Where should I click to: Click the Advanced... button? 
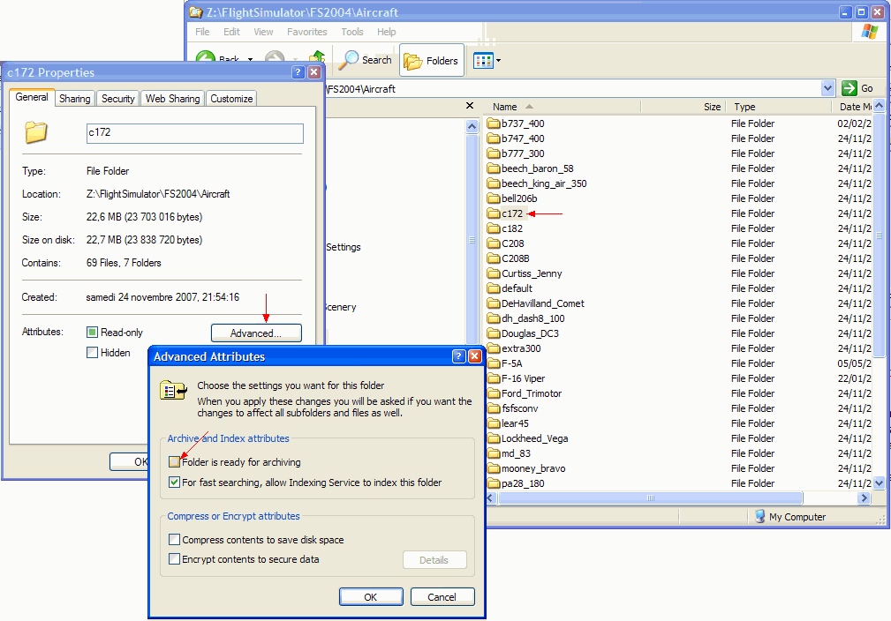pyautogui.click(x=256, y=333)
